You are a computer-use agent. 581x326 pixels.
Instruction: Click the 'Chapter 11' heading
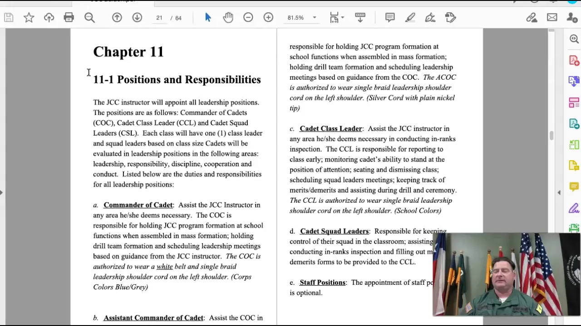click(x=128, y=52)
